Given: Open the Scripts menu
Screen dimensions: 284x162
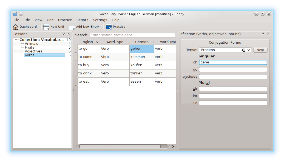Looking at the screenshot, I should point(82,20).
